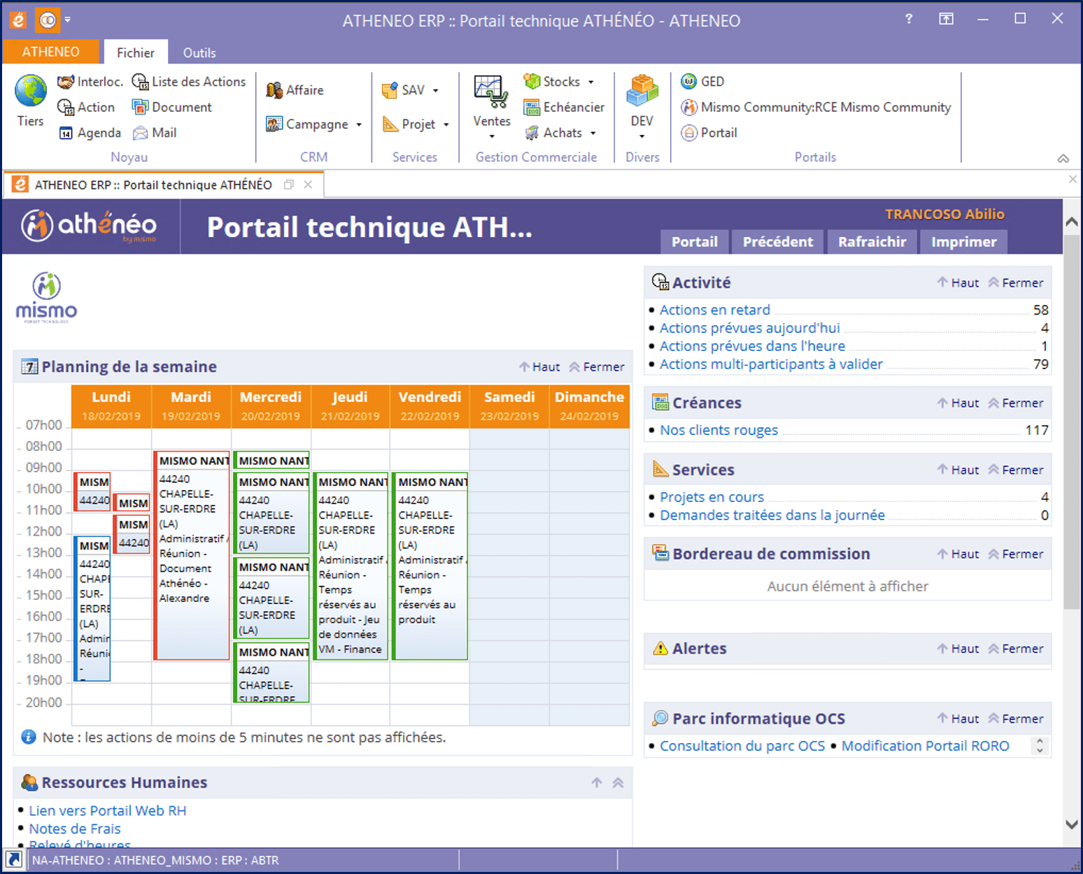Open Actions multi-participants à valider
This screenshot has height=874, width=1083.
(x=771, y=364)
